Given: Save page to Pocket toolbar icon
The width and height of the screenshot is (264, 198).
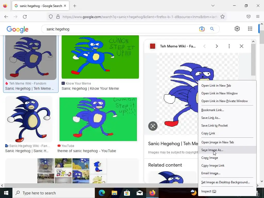Looking at the screenshot, I should coord(249,16).
